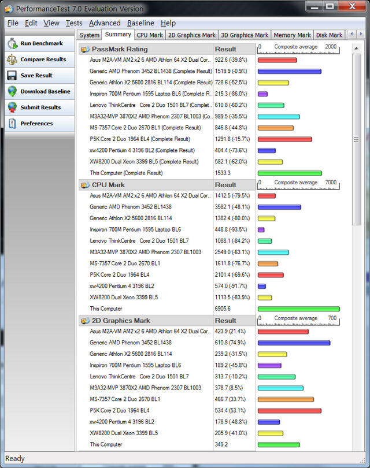
Task: Click green CPU Mark bar for This Computer
Action: click(299, 309)
